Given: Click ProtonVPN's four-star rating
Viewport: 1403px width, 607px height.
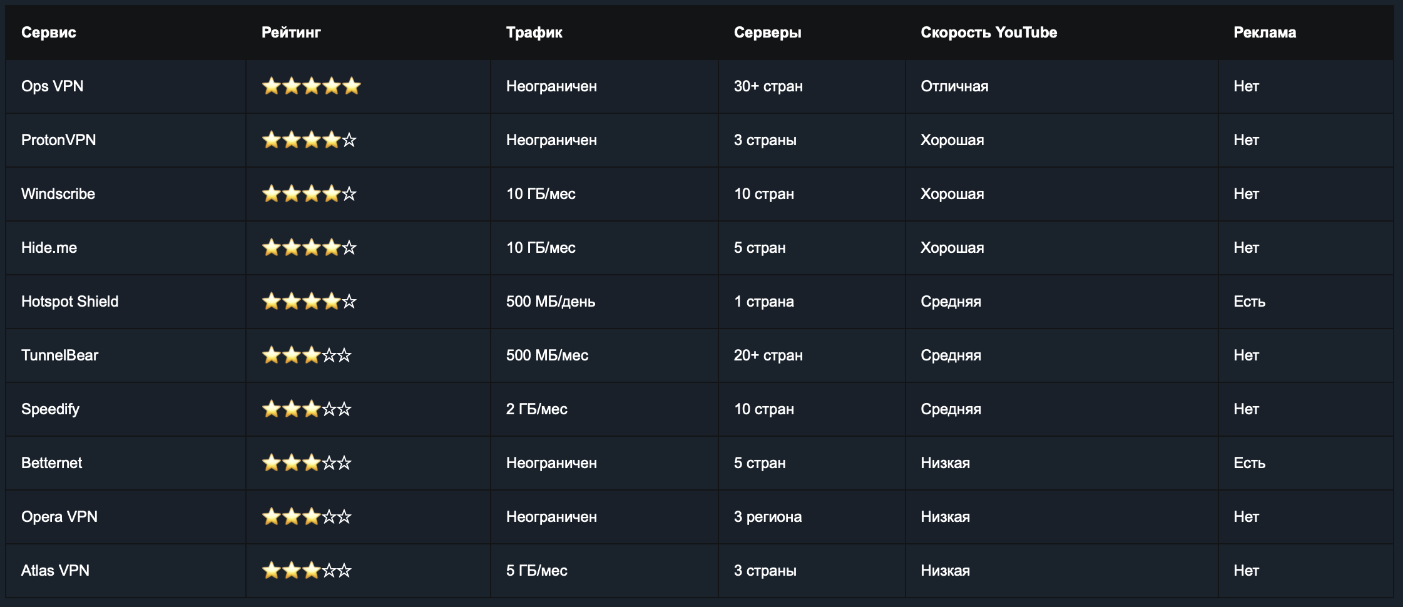Looking at the screenshot, I should [x=309, y=140].
